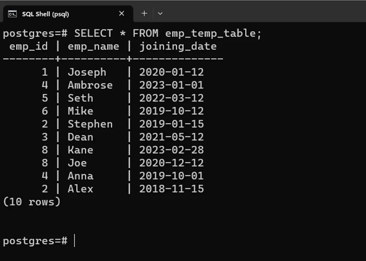Click Dean's joining date 2021-05-12
The width and height of the screenshot is (366, 261).
(171, 137)
